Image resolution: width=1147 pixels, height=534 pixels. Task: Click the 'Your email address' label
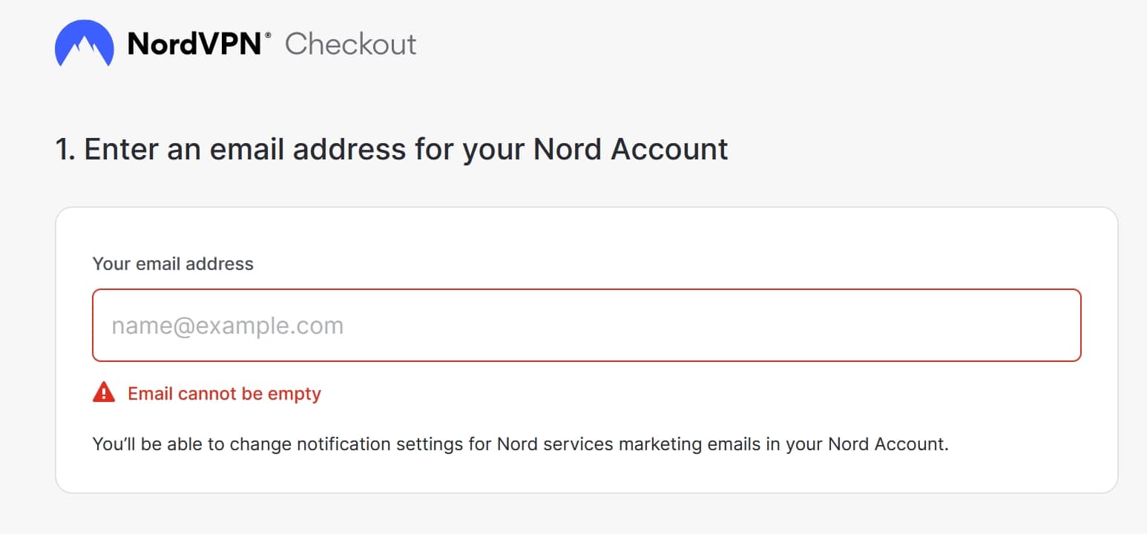[173, 264]
